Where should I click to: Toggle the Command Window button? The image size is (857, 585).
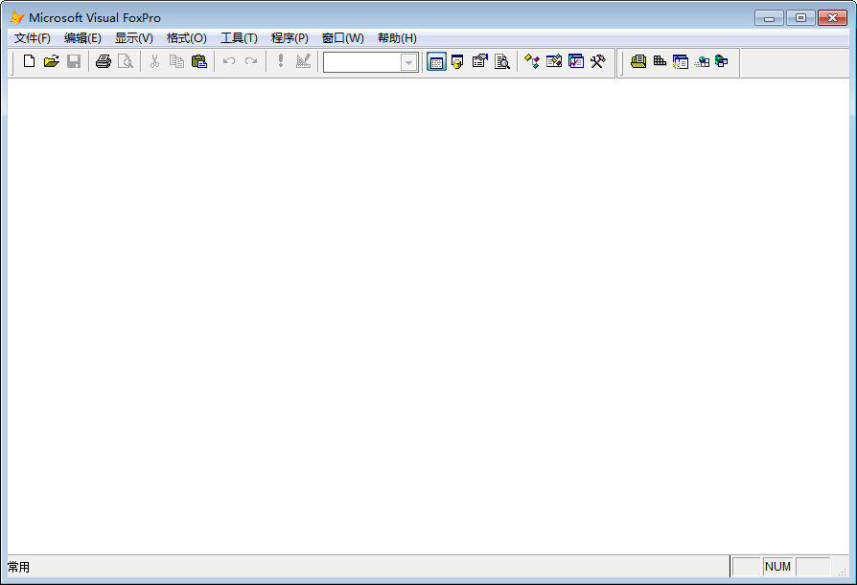point(436,61)
